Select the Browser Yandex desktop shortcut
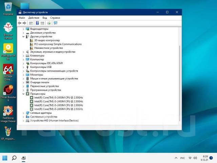This screenshot has width=217, height=163. click(8, 31)
